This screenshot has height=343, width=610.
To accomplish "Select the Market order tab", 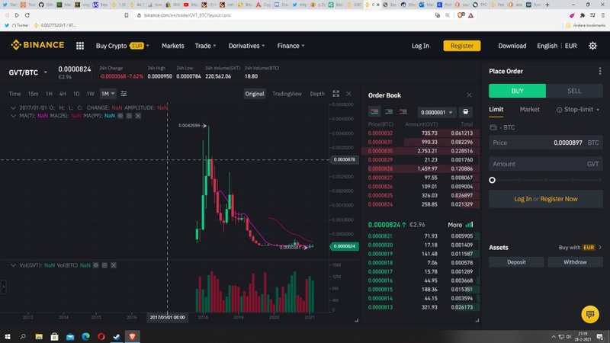I will coord(529,110).
